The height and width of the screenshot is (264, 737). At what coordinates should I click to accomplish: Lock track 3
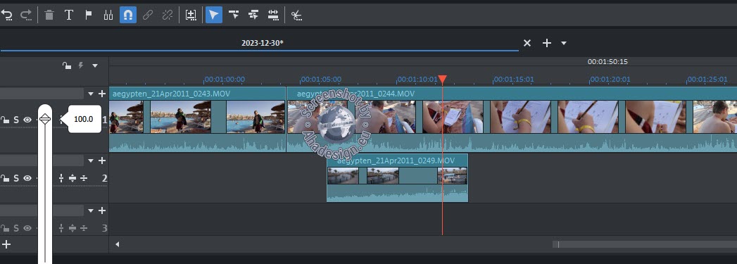click(5, 228)
